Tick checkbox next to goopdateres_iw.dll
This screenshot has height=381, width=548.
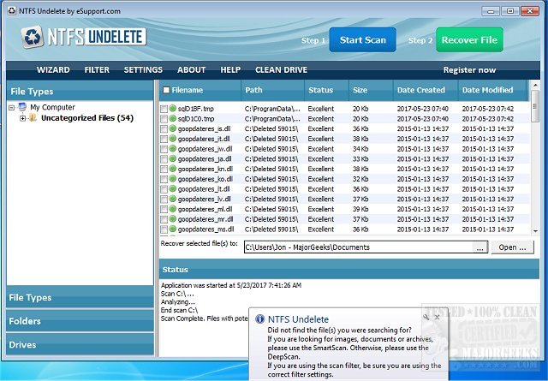coord(164,149)
